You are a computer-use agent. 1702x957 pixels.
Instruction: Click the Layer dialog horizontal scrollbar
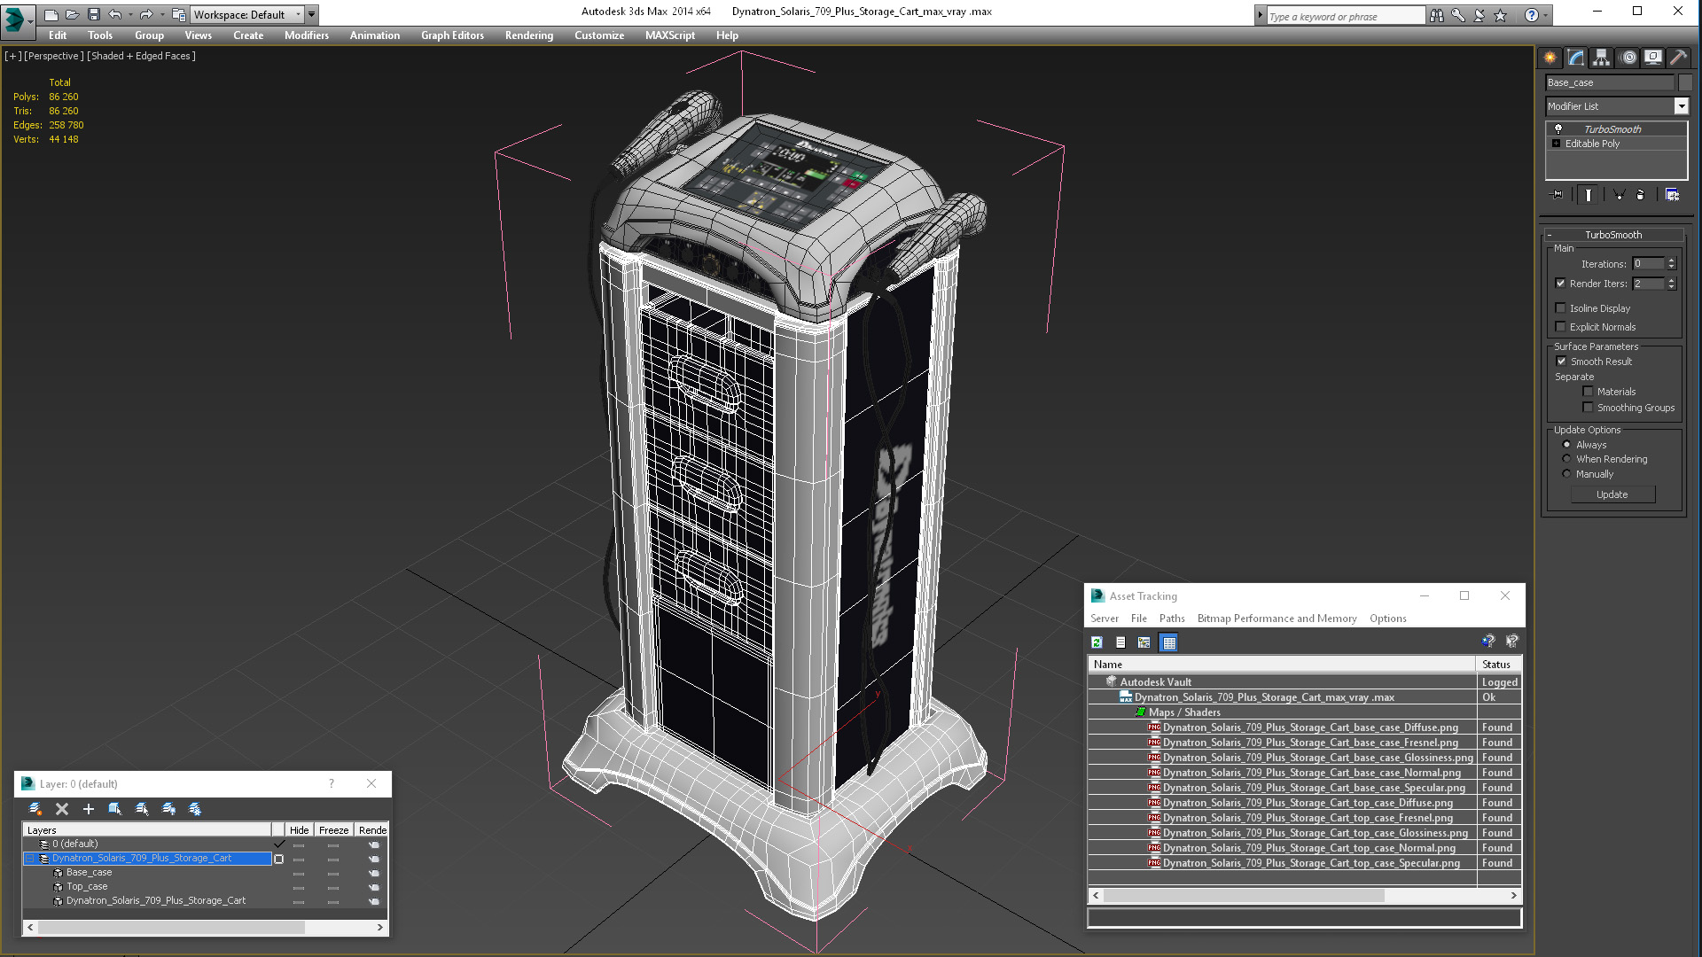206,928
